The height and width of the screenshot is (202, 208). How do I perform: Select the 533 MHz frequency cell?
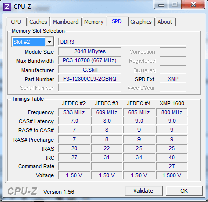pos(74,112)
